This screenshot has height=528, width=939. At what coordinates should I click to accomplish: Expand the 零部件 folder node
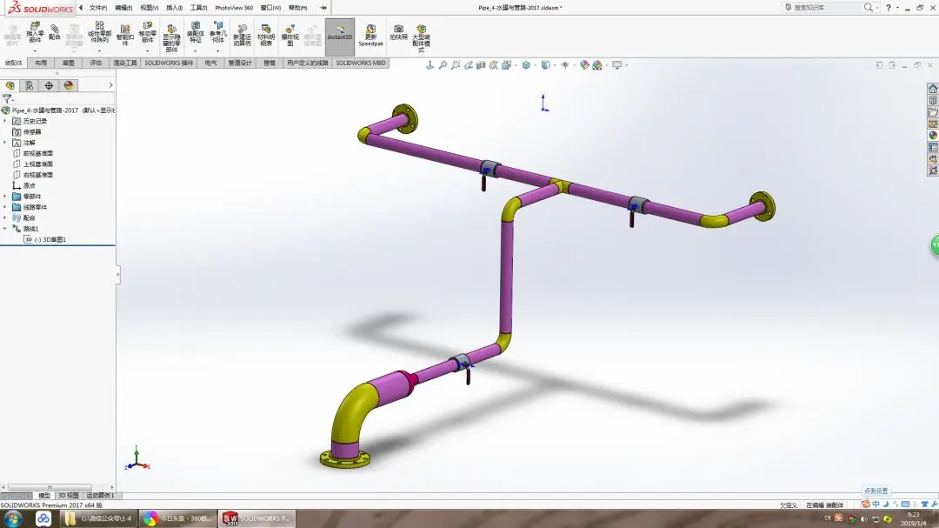pyautogui.click(x=5, y=197)
